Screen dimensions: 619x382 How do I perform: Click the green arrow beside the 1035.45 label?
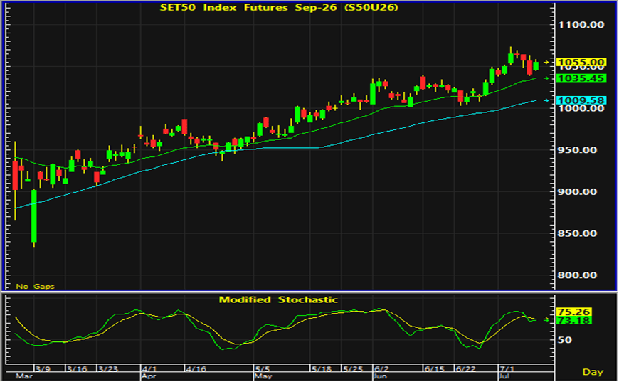[546, 78]
